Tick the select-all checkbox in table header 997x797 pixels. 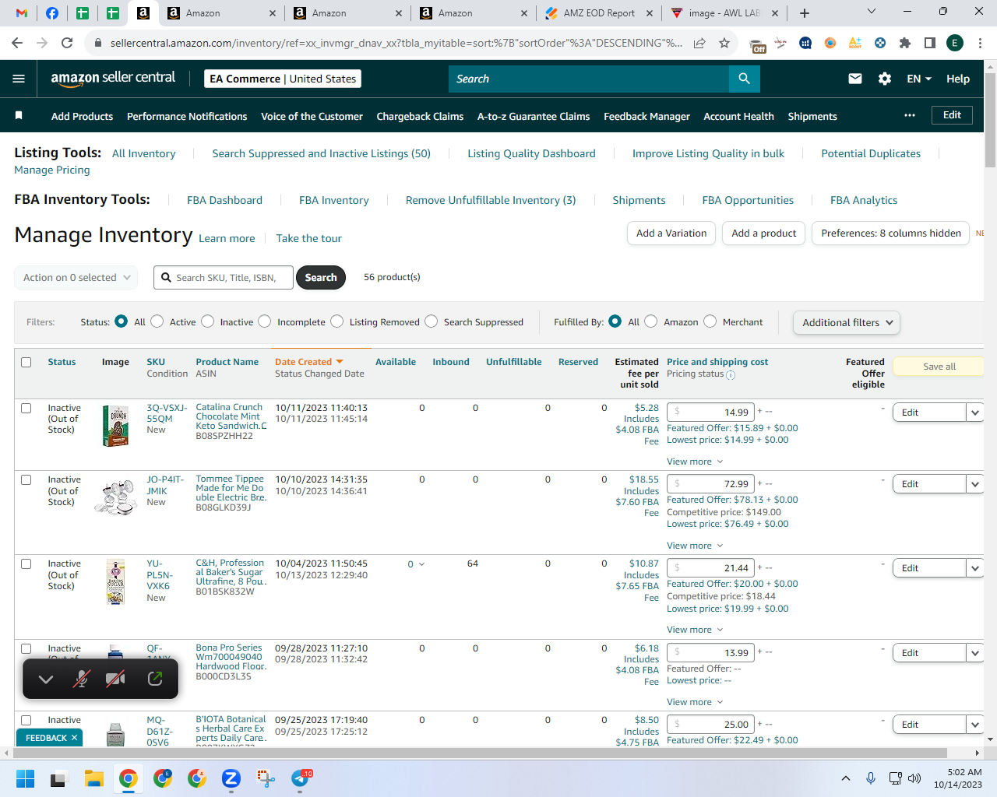pyautogui.click(x=26, y=362)
